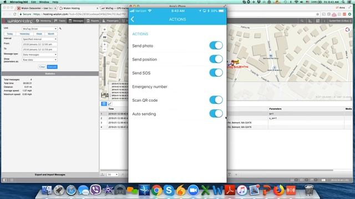The image size is (355, 199).
Task: Switch off Auto sending
Action: coord(216,114)
